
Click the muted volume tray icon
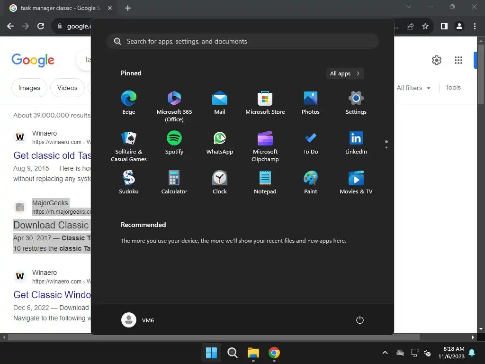(x=428, y=353)
